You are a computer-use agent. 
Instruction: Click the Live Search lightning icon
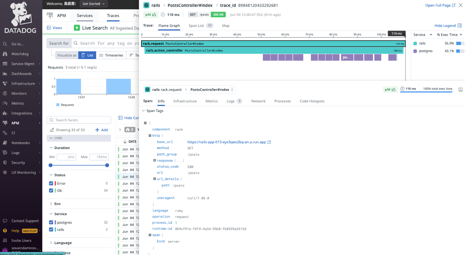pyautogui.click(x=77, y=28)
